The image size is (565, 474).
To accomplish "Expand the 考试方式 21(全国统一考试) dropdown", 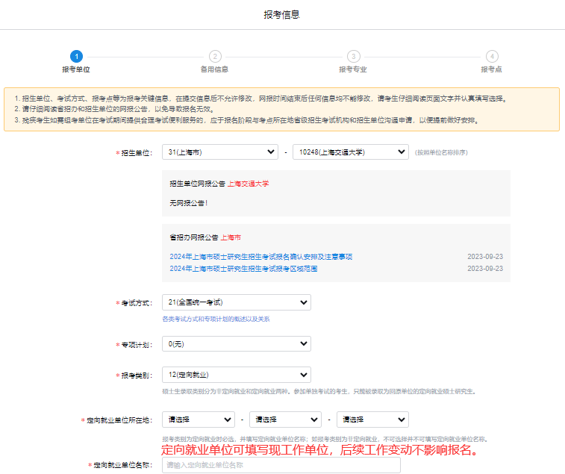I will pos(236,302).
